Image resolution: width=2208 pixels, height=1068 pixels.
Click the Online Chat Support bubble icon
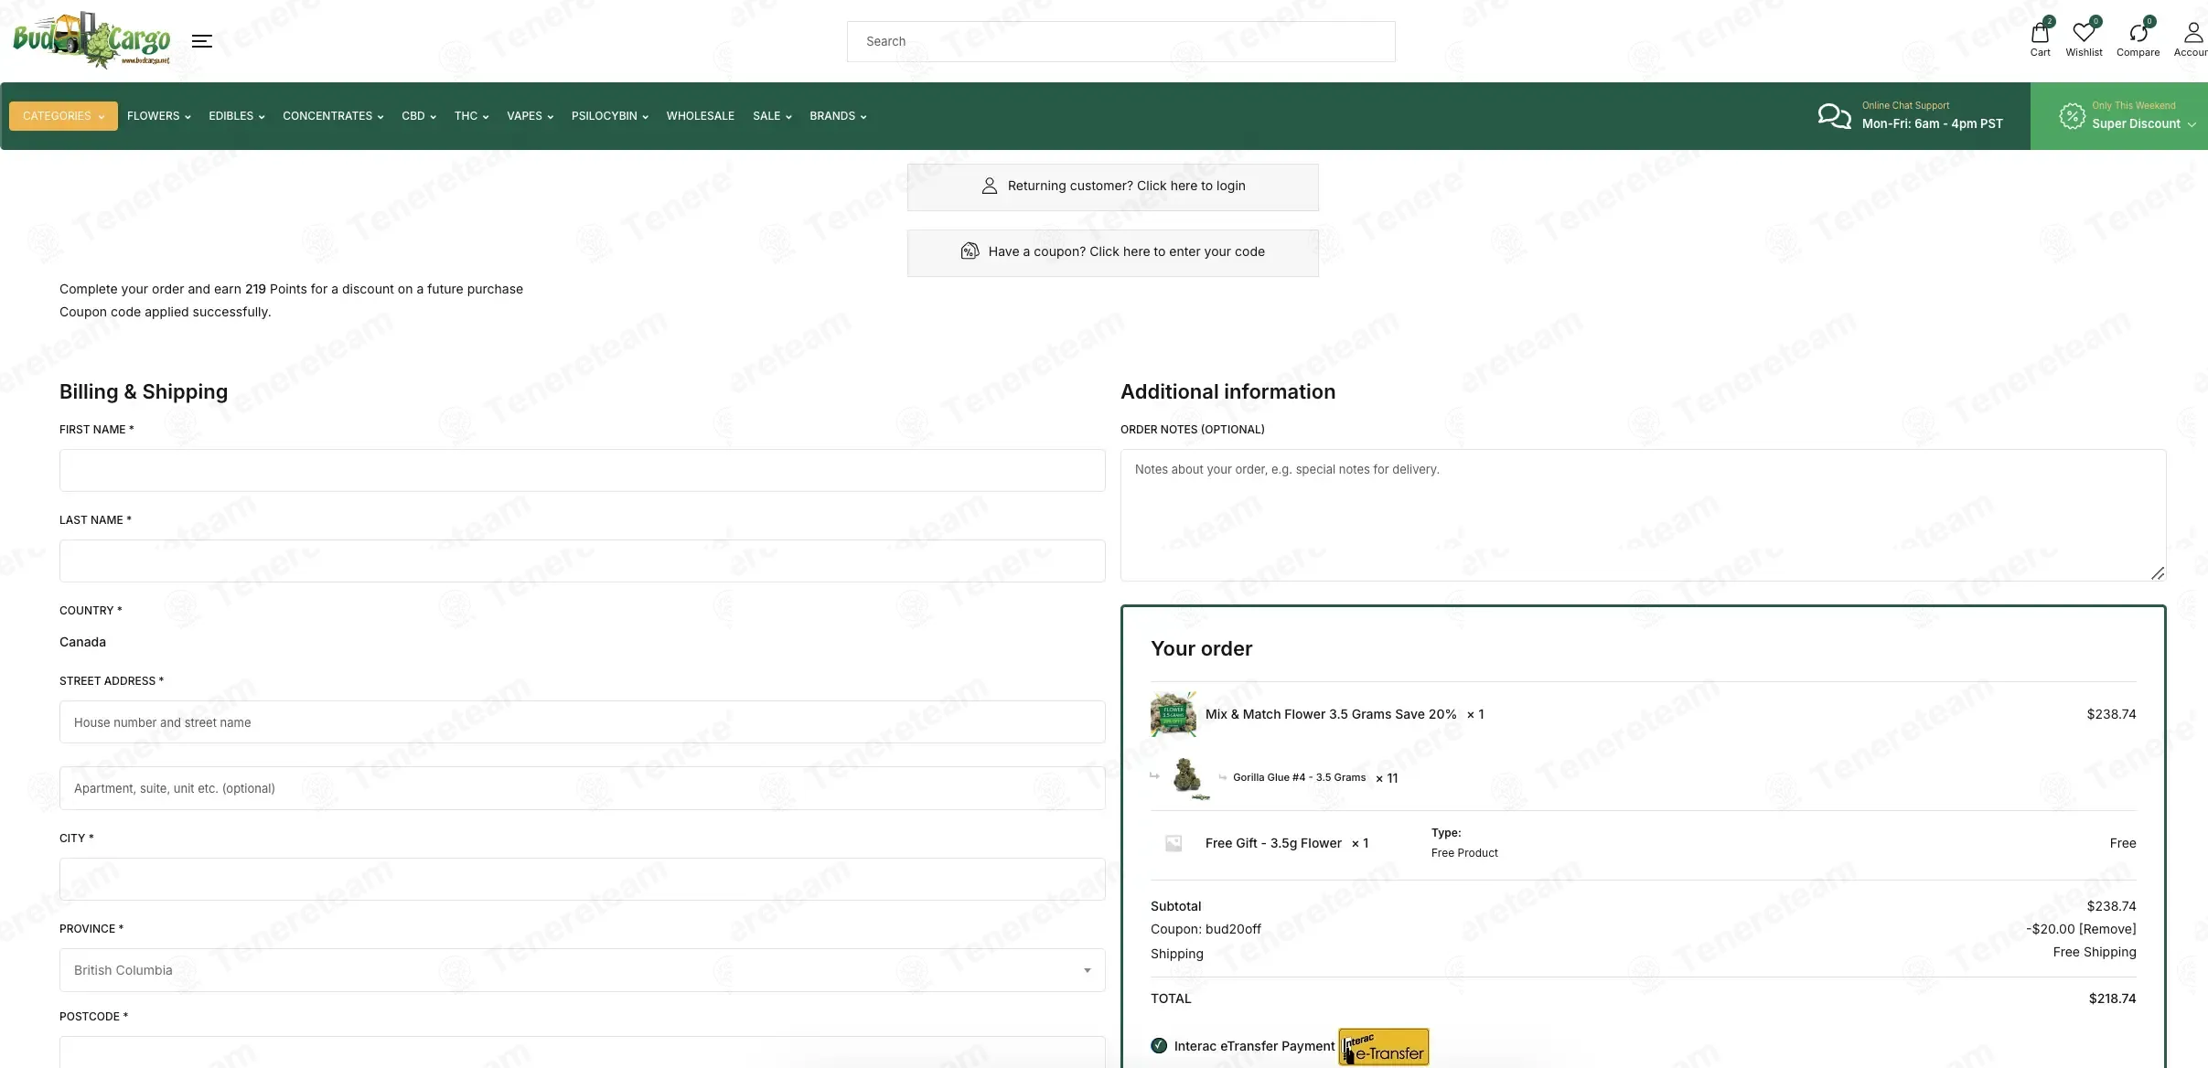[1834, 116]
